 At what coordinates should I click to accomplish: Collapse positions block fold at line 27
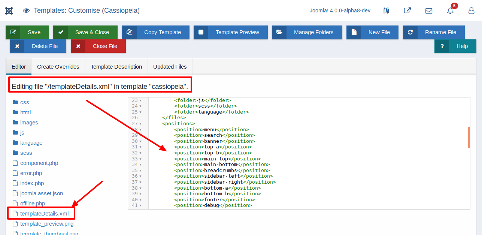pos(140,124)
